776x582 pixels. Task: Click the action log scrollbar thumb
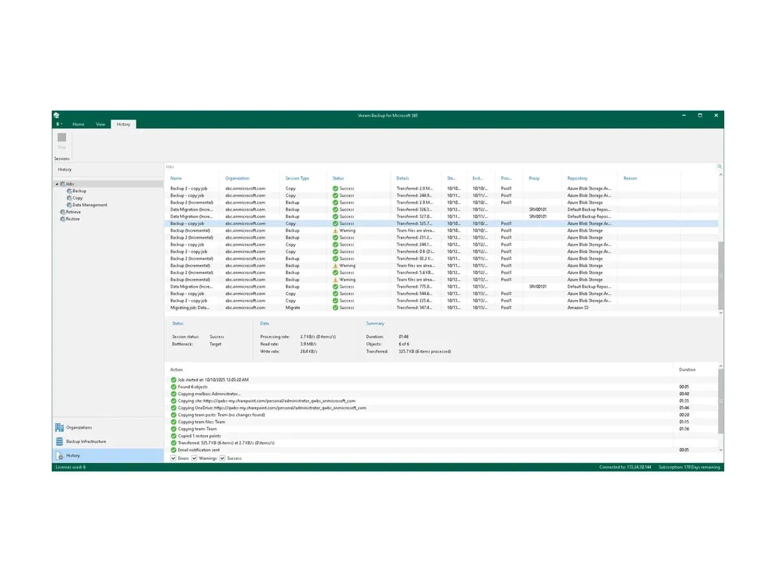point(721,401)
